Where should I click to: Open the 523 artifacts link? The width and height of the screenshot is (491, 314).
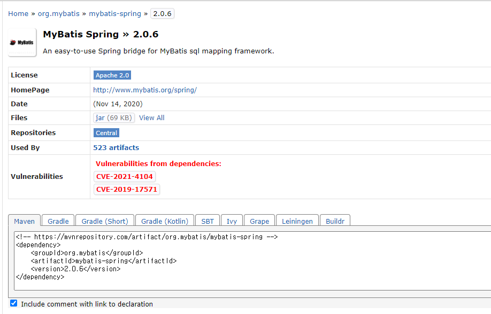(116, 147)
